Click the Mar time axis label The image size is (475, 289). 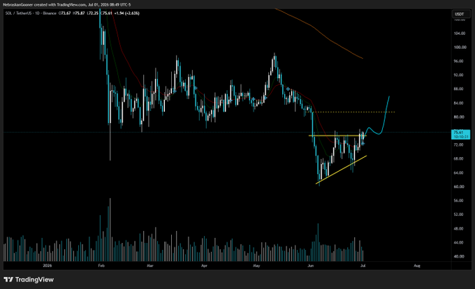150,266
